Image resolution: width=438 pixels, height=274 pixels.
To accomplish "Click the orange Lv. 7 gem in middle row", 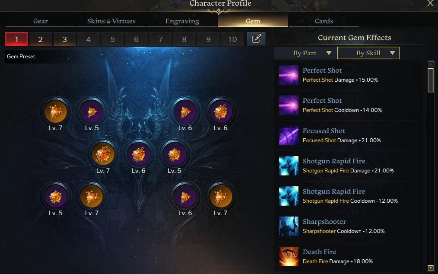I will click(x=103, y=154).
